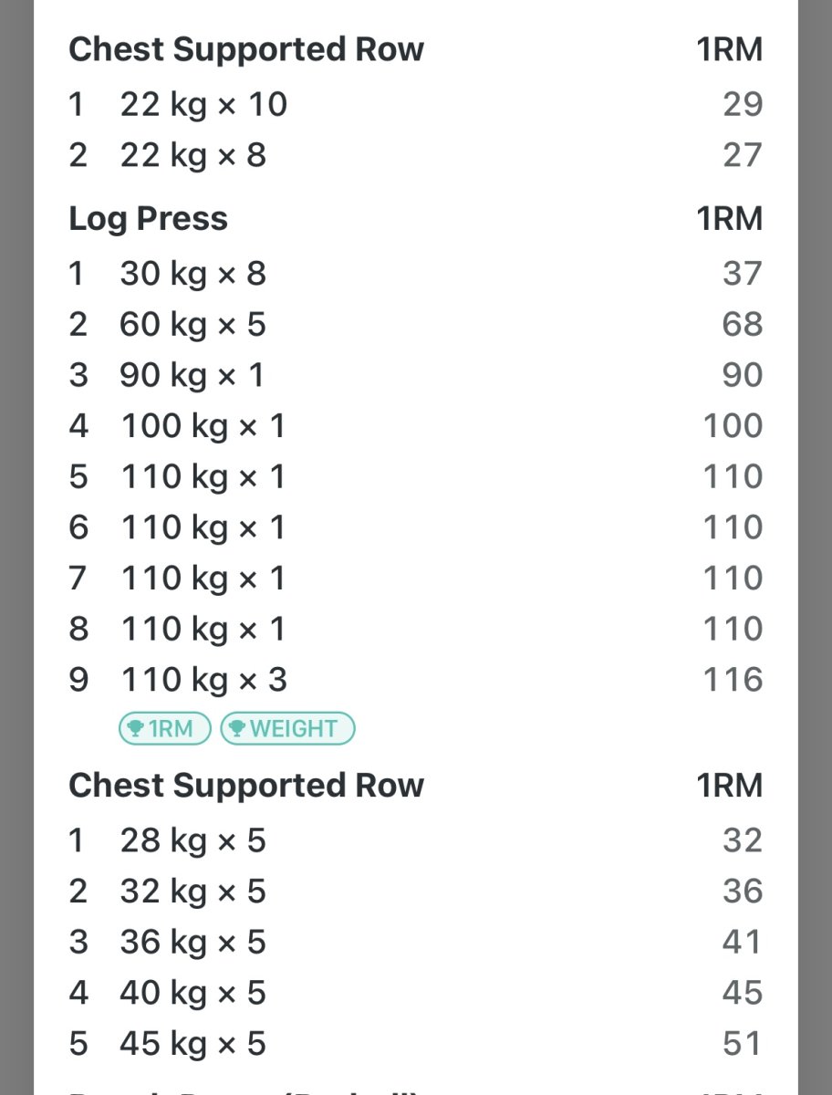Select the 22 kg × 8 set row
This screenshot has width=832, height=1095.
(x=192, y=155)
